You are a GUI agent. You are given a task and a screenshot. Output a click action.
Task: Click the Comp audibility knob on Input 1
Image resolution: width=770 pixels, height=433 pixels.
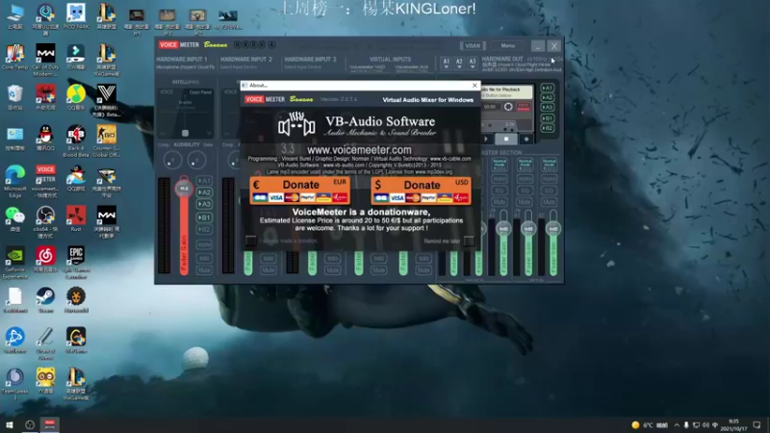click(x=172, y=160)
